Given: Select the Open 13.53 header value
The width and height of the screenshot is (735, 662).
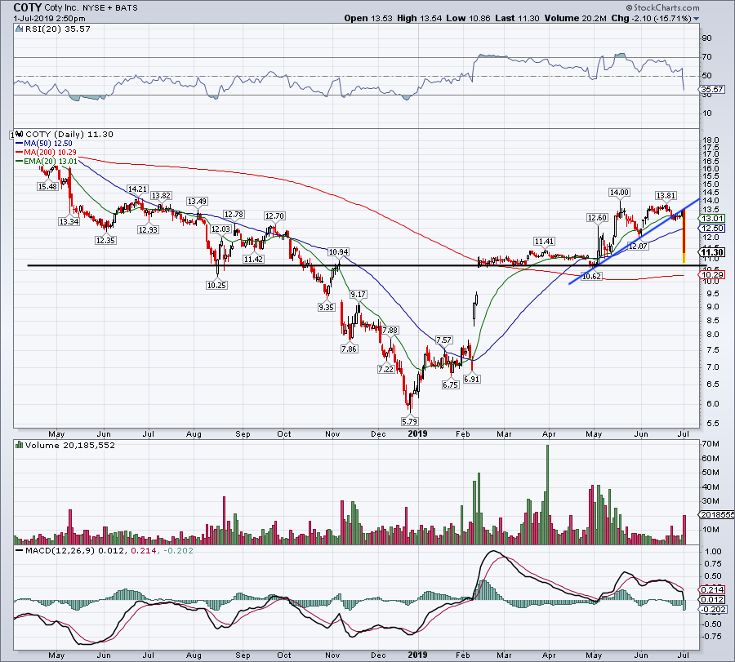Looking at the screenshot, I should point(368,18).
